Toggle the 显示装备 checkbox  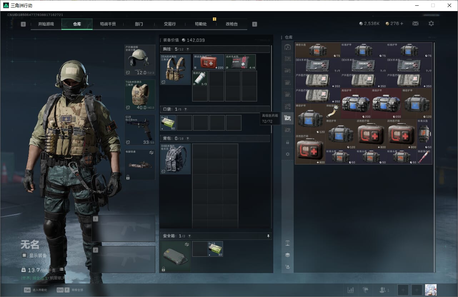pyautogui.click(x=24, y=255)
